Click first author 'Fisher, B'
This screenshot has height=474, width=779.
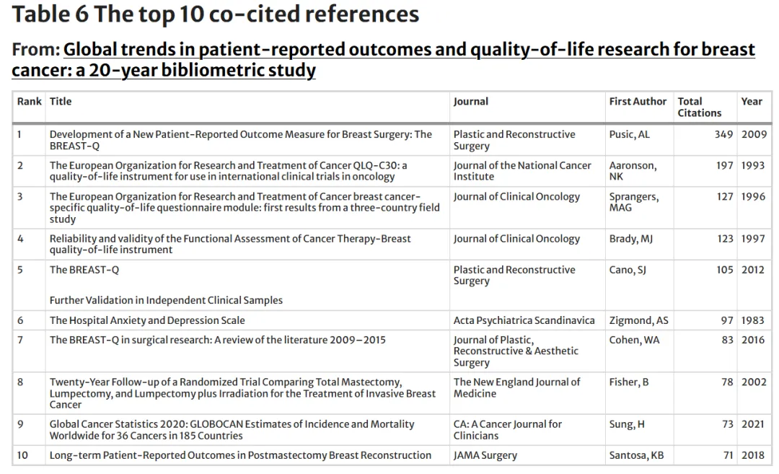tap(629, 382)
